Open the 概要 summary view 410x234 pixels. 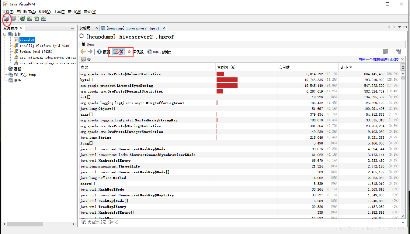click(104, 52)
